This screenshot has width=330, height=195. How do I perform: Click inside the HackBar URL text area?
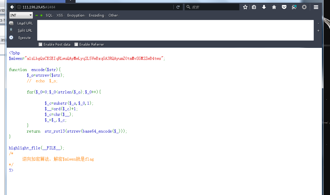tap(175, 30)
